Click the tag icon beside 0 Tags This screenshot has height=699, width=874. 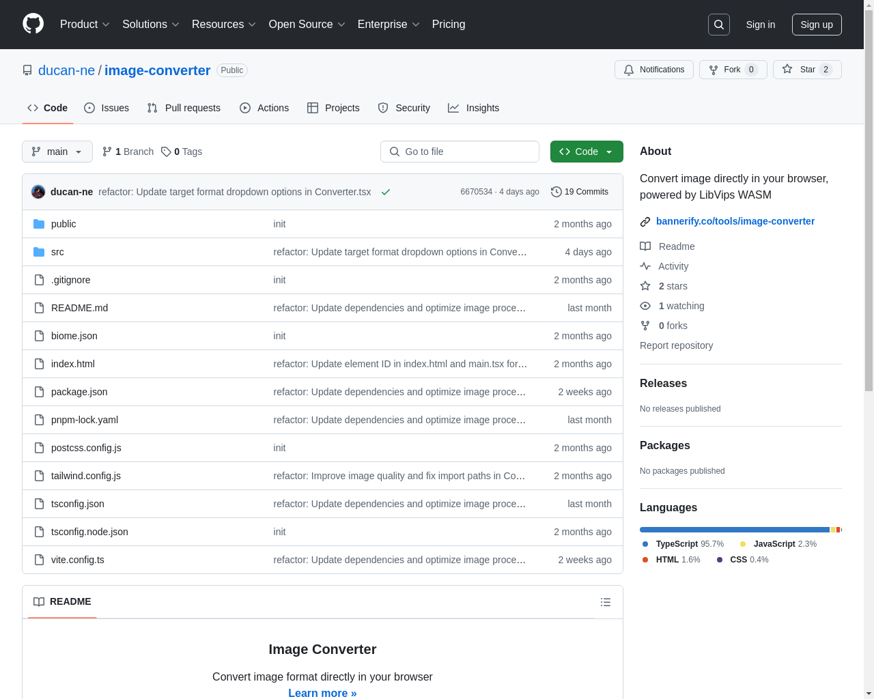tap(166, 152)
